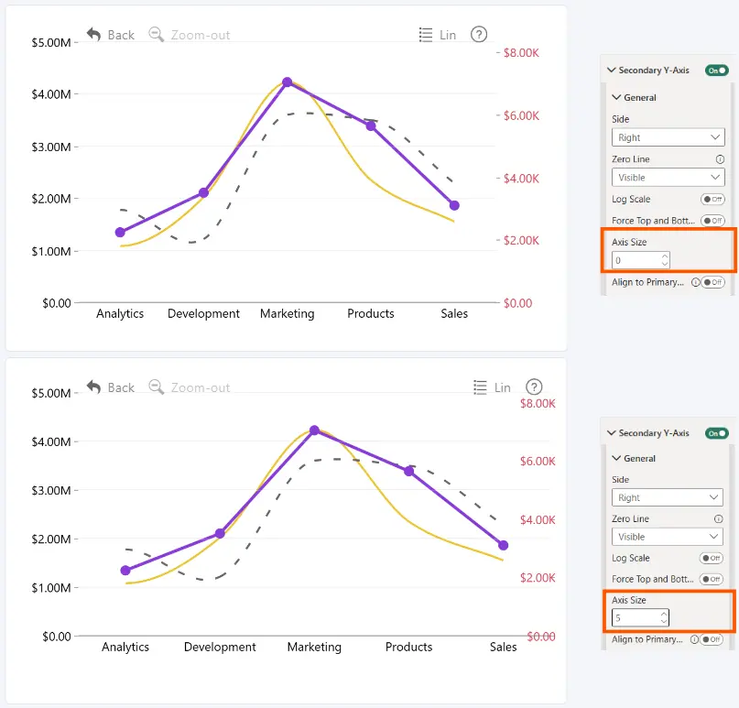Click Zero Line info icon in the bottom panel
Screen dimensions: 739x708
718,519
